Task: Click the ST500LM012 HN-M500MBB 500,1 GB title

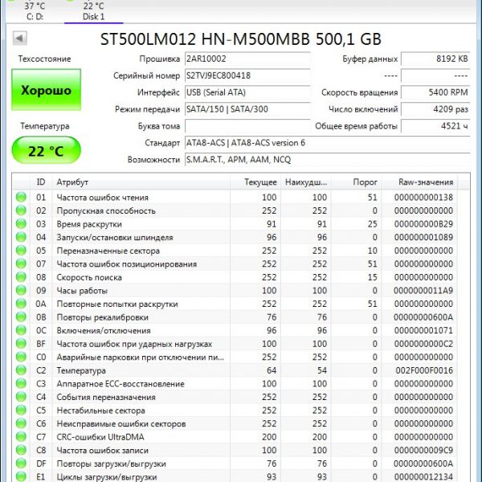Action: click(x=241, y=39)
